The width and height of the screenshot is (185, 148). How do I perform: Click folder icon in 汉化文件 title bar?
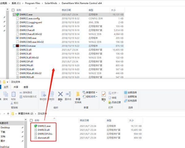pos(4,82)
